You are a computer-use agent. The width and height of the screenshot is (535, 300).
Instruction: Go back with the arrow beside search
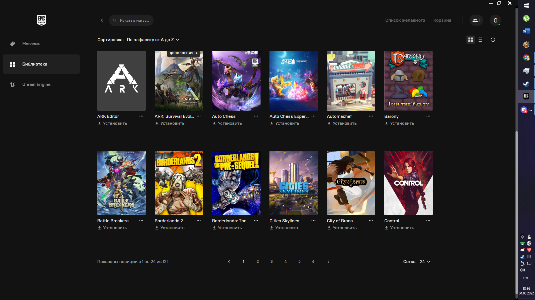102,20
